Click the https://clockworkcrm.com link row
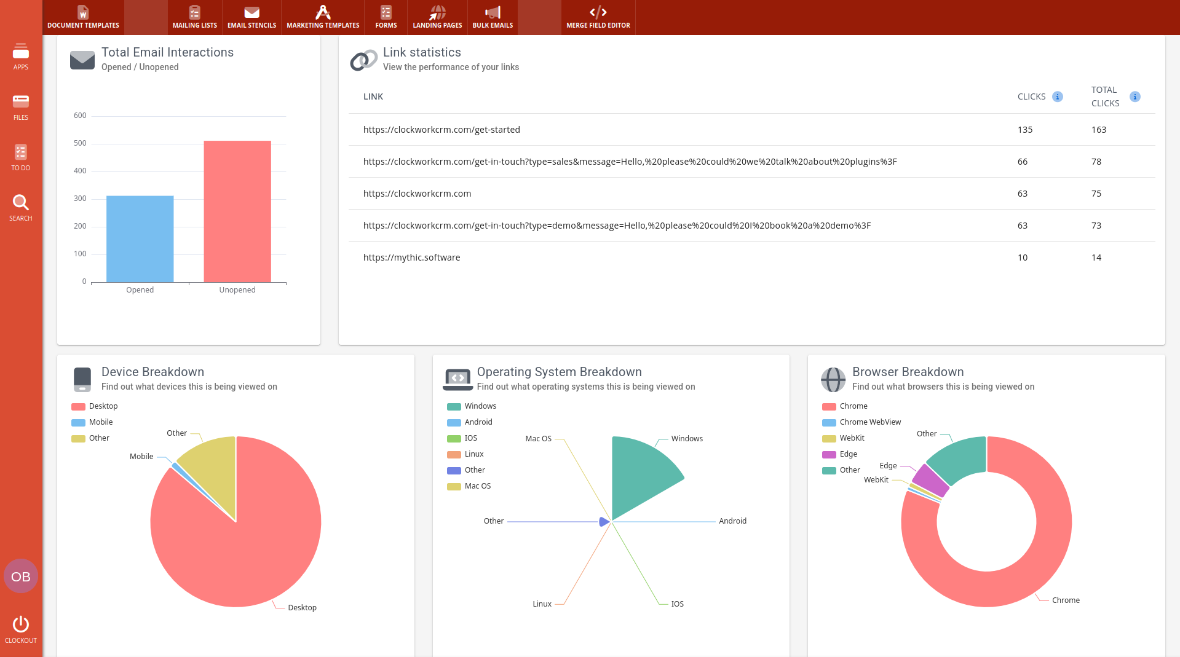The width and height of the screenshot is (1180, 657). [x=751, y=194]
